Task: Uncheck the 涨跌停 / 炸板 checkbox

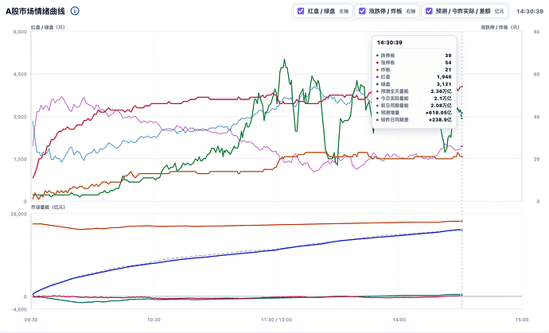Action: click(362, 11)
